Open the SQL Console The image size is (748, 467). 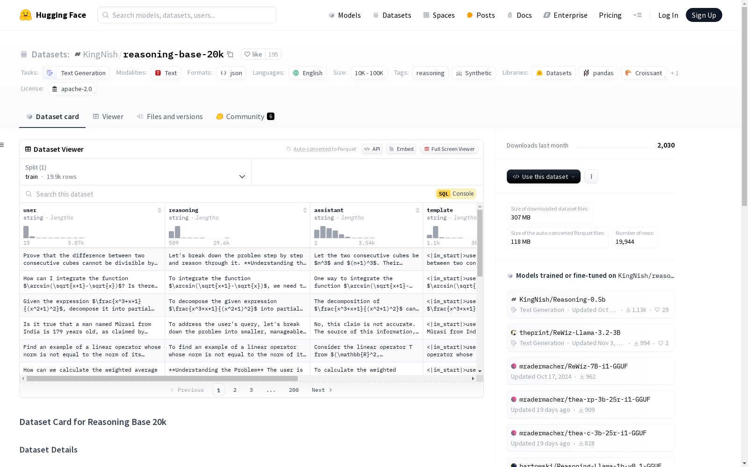tap(456, 194)
